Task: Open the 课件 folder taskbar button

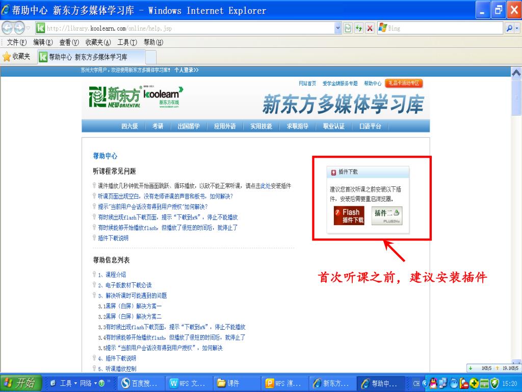Action: (237, 383)
